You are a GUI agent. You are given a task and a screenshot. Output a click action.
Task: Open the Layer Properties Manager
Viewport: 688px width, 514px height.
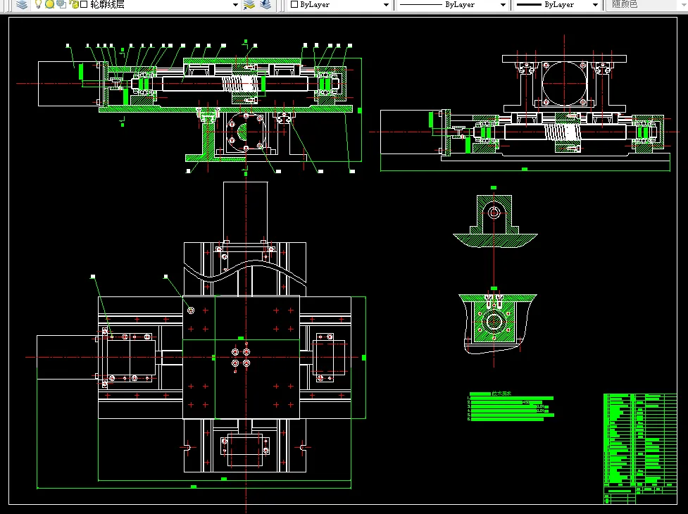tap(22, 4)
